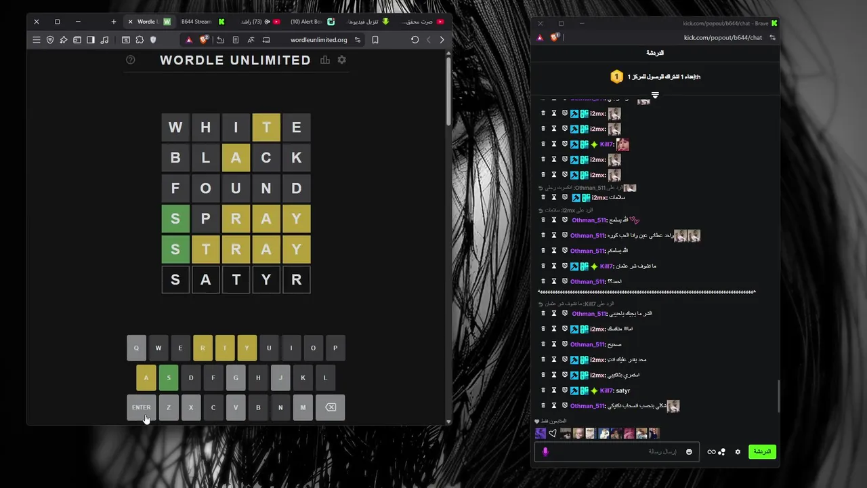Open Wordle settings gear icon

(x=341, y=60)
